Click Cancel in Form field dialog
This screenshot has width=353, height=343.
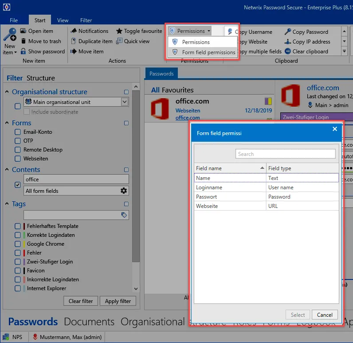click(x=325, y=315)
